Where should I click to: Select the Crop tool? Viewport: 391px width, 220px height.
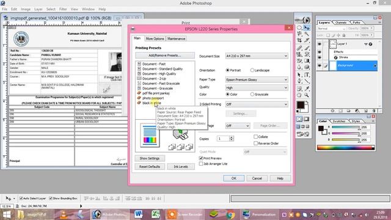[299, 40]
